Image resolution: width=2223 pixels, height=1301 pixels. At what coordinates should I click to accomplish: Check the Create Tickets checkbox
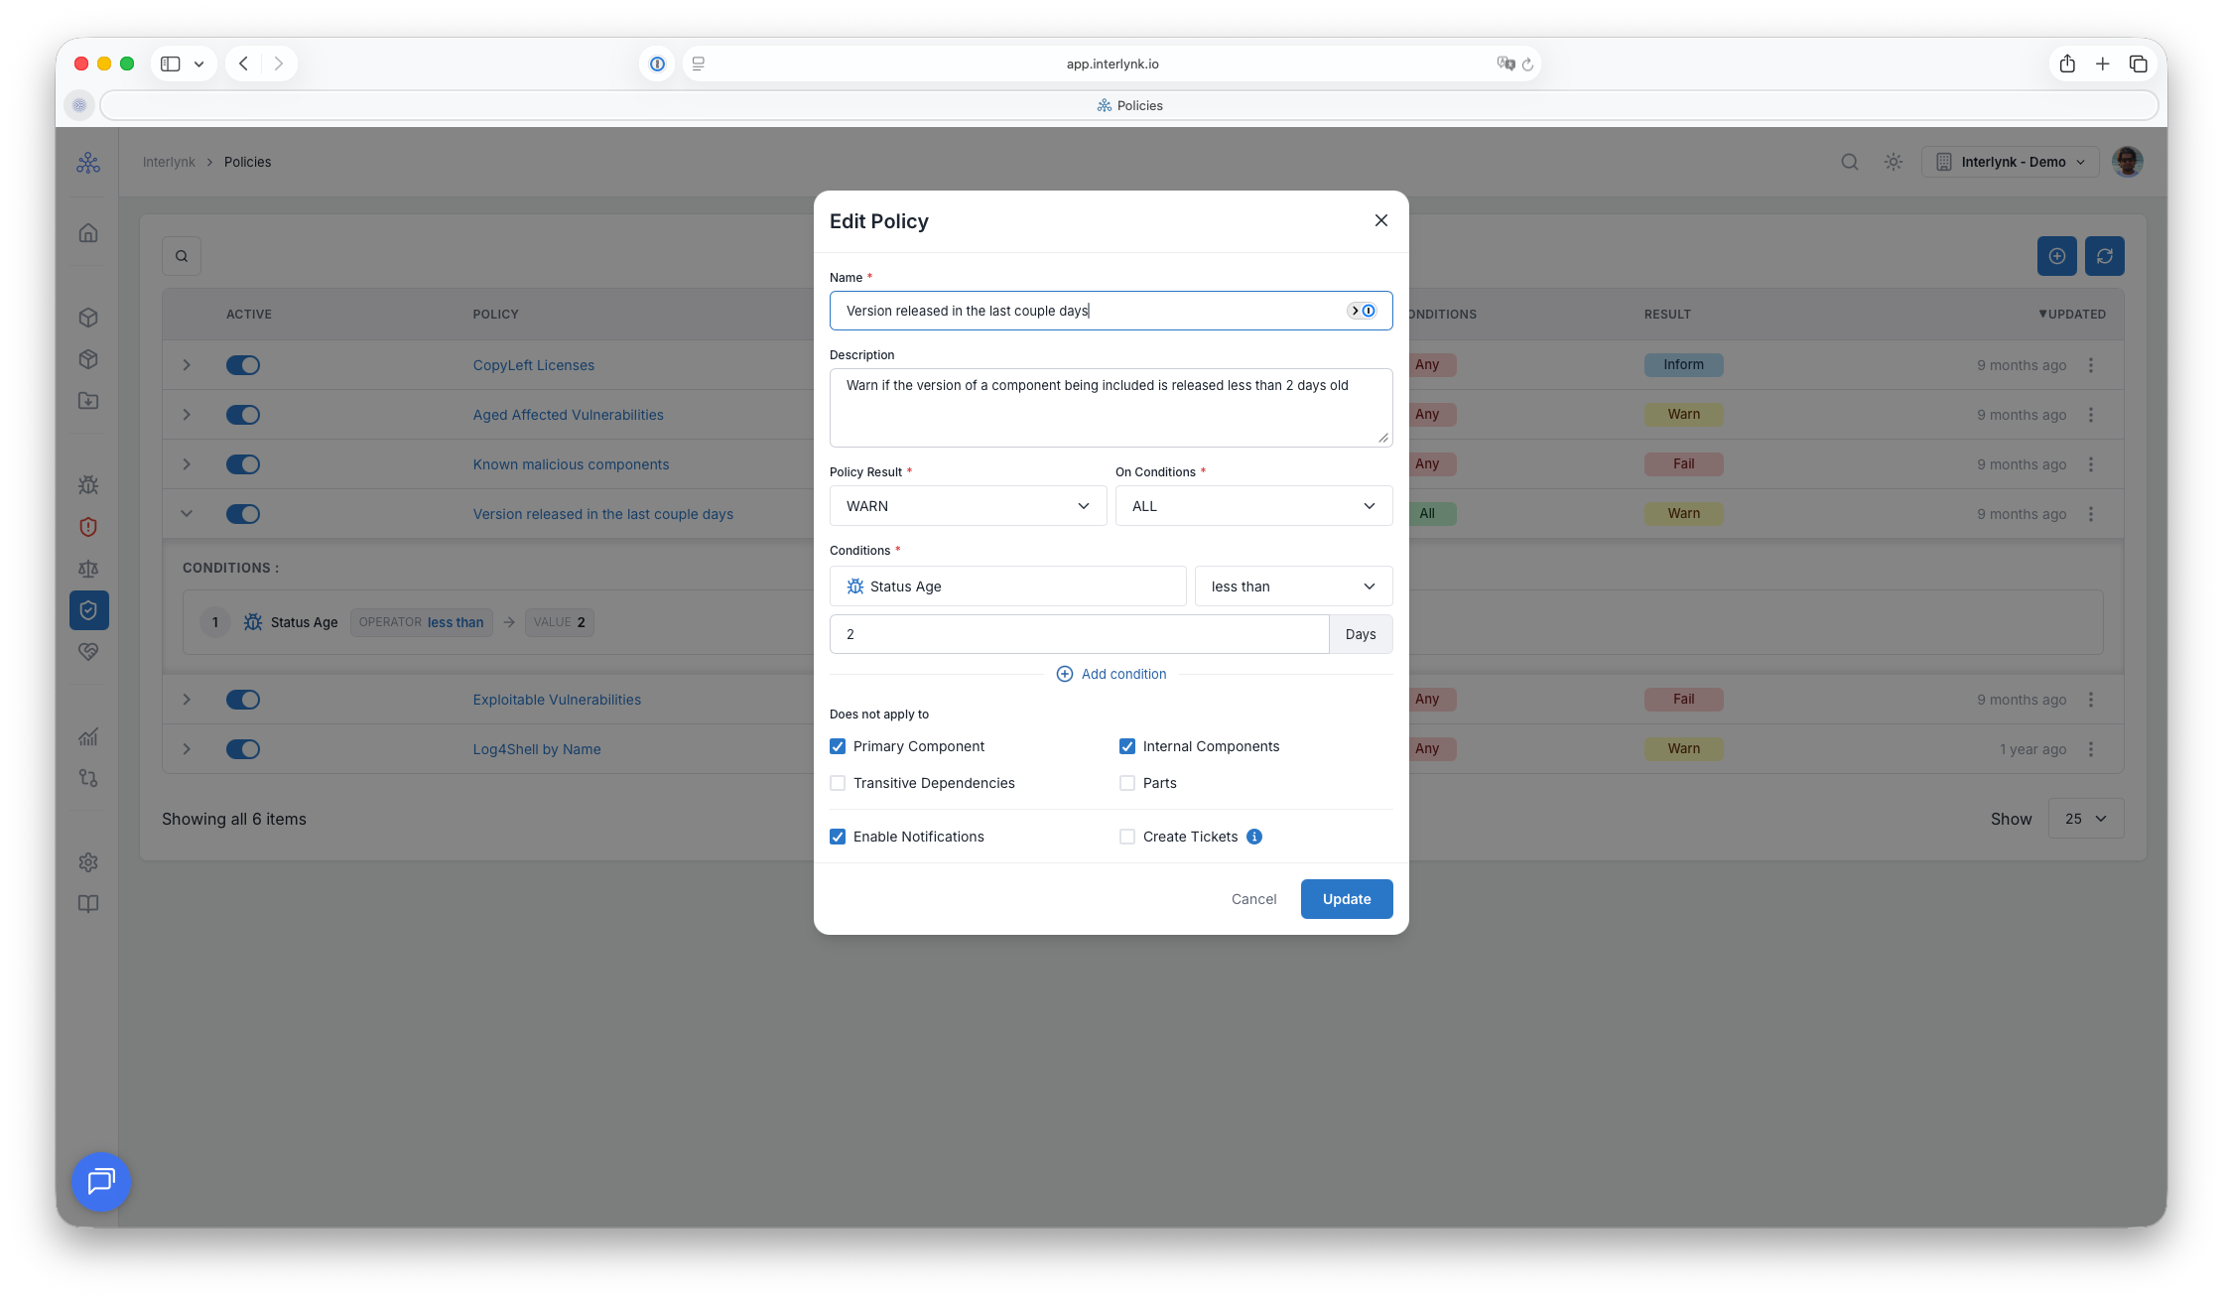click(1127, 837)
